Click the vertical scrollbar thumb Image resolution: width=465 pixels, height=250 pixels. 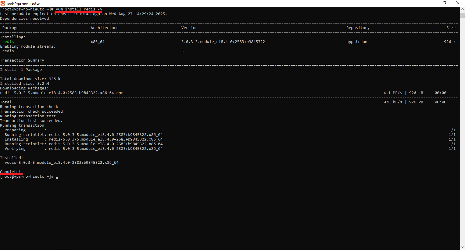[462, 15]
